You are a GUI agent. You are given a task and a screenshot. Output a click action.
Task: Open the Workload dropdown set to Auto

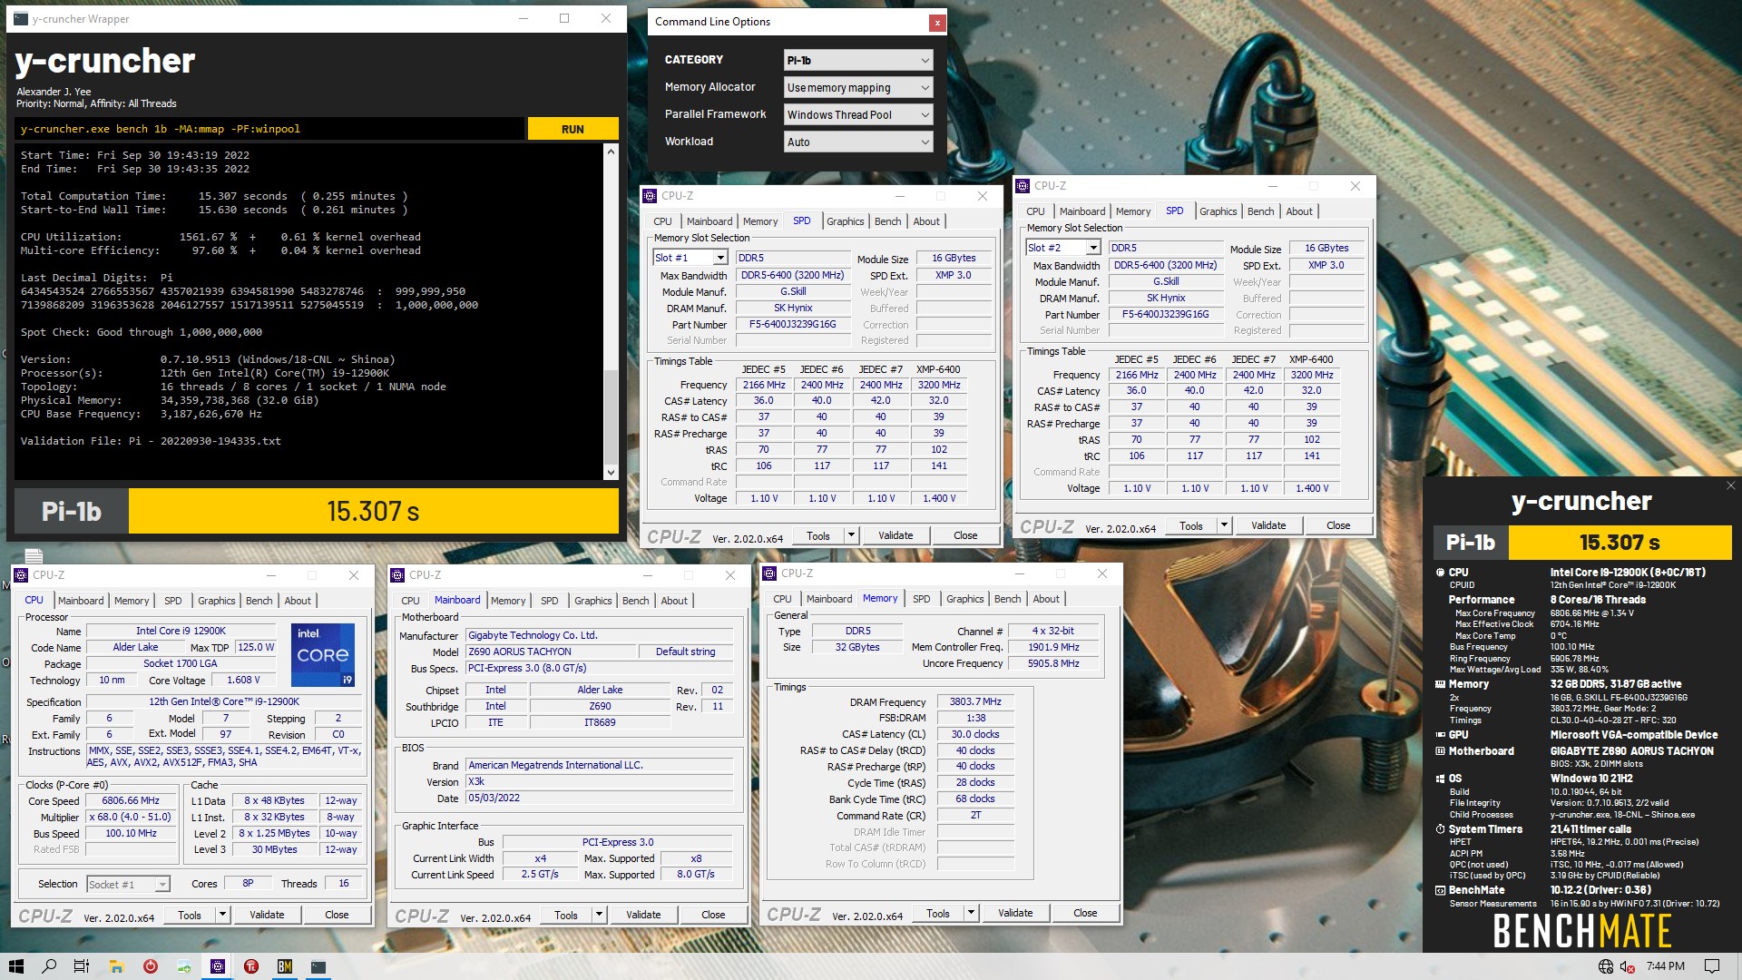[857, 142]
